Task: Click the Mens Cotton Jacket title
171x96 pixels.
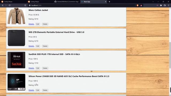Action: point(38,10)
